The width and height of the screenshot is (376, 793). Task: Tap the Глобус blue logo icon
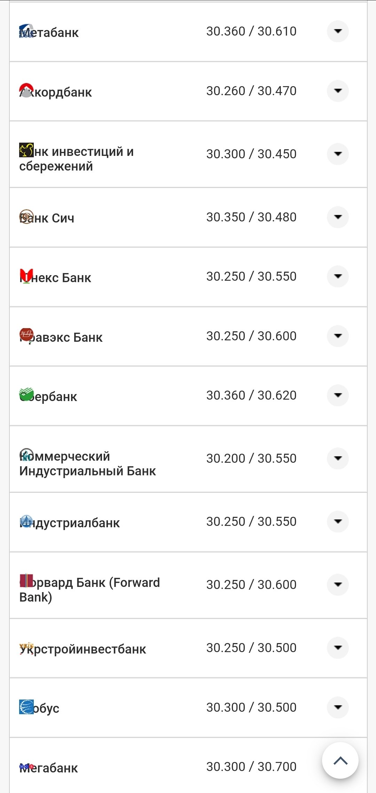(26, 707)
